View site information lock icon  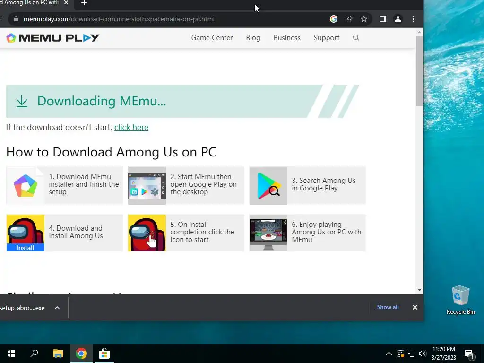click(x=16, y=19)
